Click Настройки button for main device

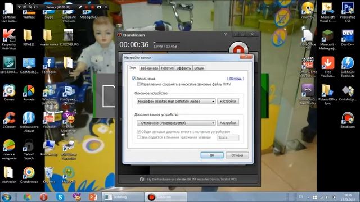coord(228,101)
